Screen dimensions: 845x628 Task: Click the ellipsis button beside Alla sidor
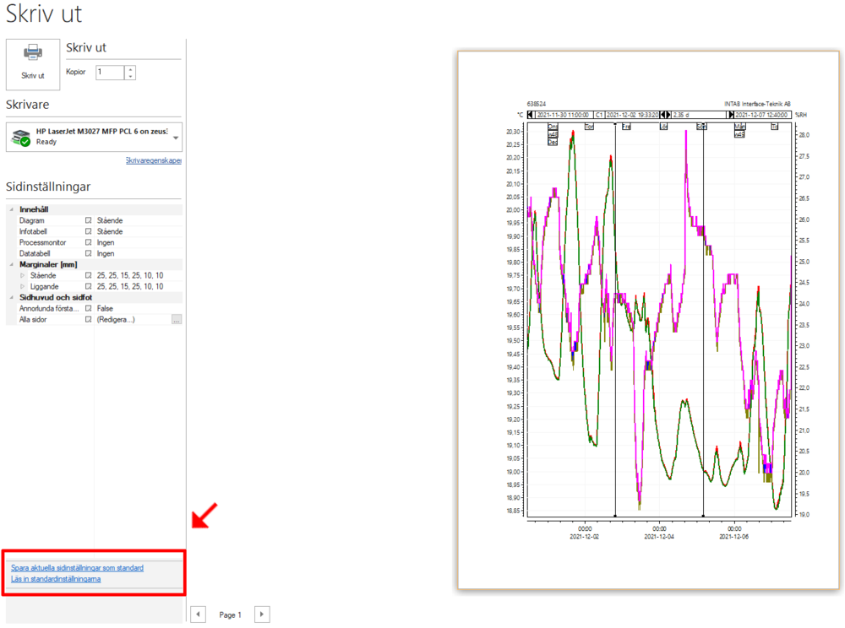177,320
